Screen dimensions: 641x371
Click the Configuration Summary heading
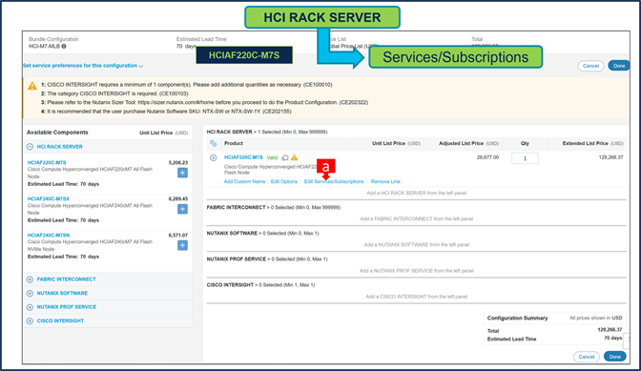pos(517,318)
